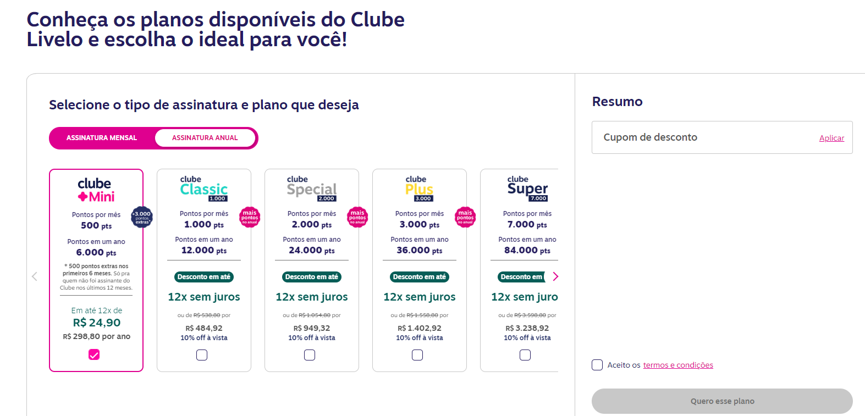Screen dimensions: 865x416
Task: Switch to Assinatura Mensal tab
Action: tap(102, 138)
